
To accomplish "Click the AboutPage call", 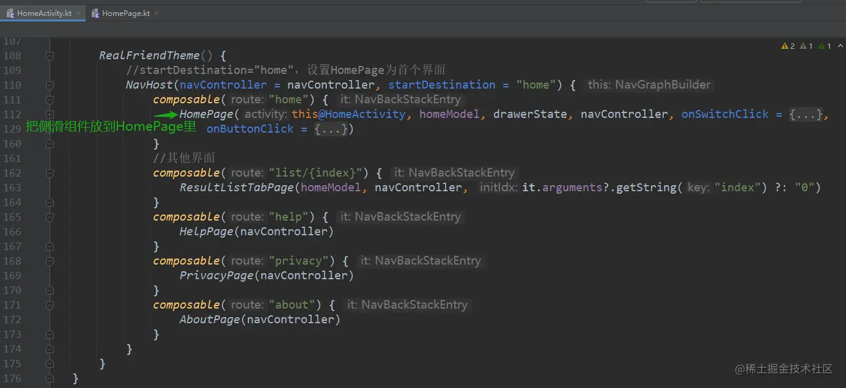I will coord(210,320).
